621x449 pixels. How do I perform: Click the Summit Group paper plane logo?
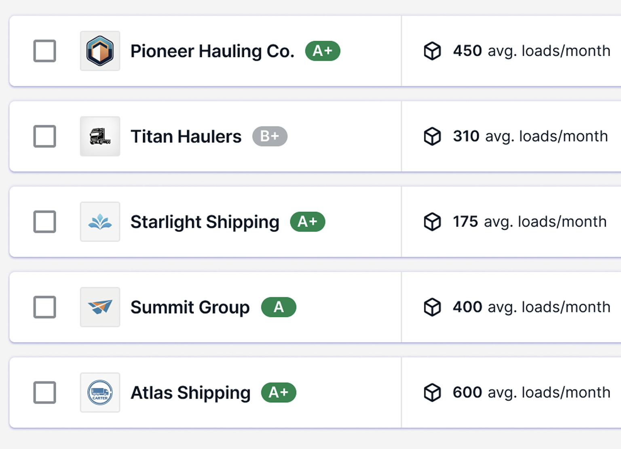click(100, 307)
